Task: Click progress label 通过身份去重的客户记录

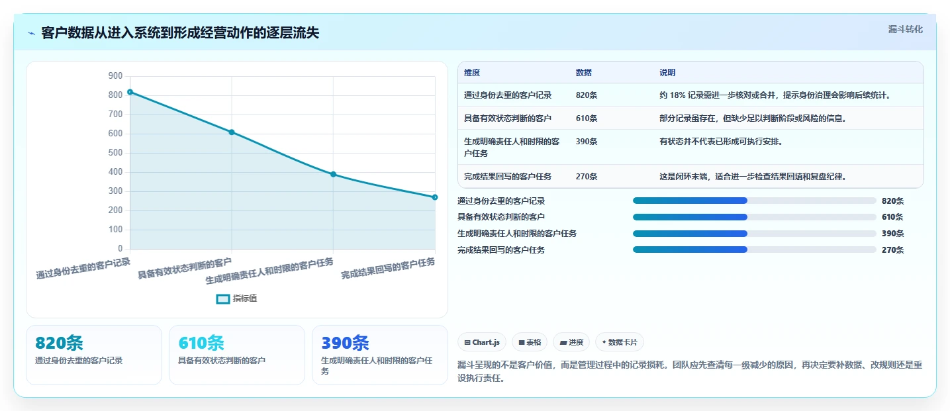Action: (x=501, y=201)
